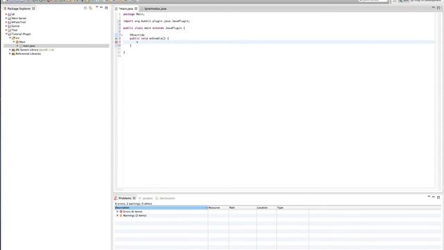Click the error marker on line 9
Viewport: 444px width, 250px height.
point(116,42)
